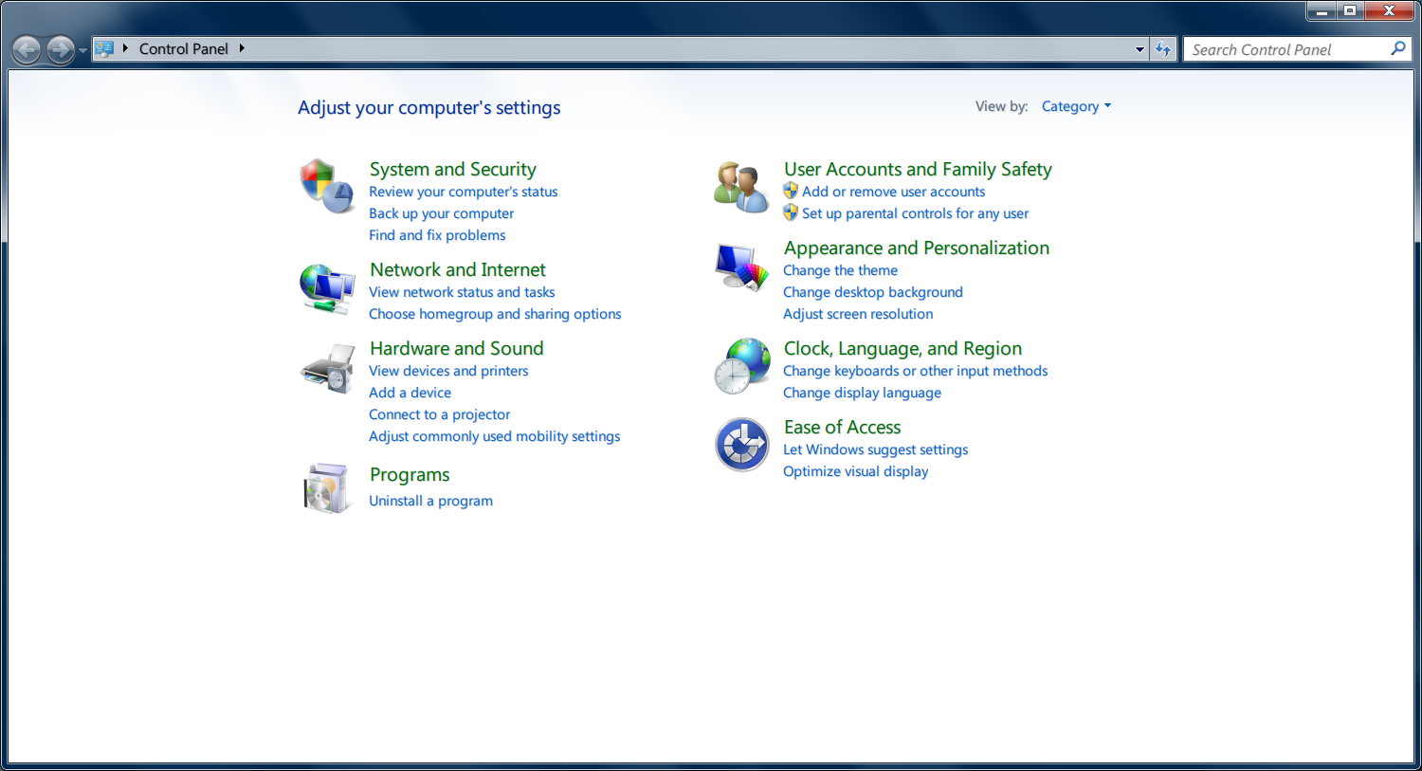1422x771 pixels.
Task: Open the Hardware and Sound heading
Action: coord(457,348)
